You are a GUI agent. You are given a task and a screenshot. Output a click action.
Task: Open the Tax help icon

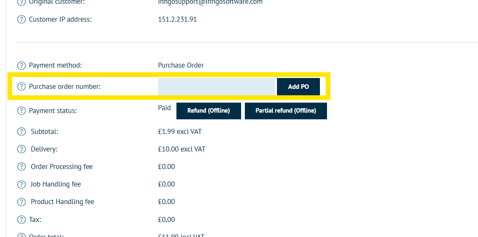tap(21, 219)
